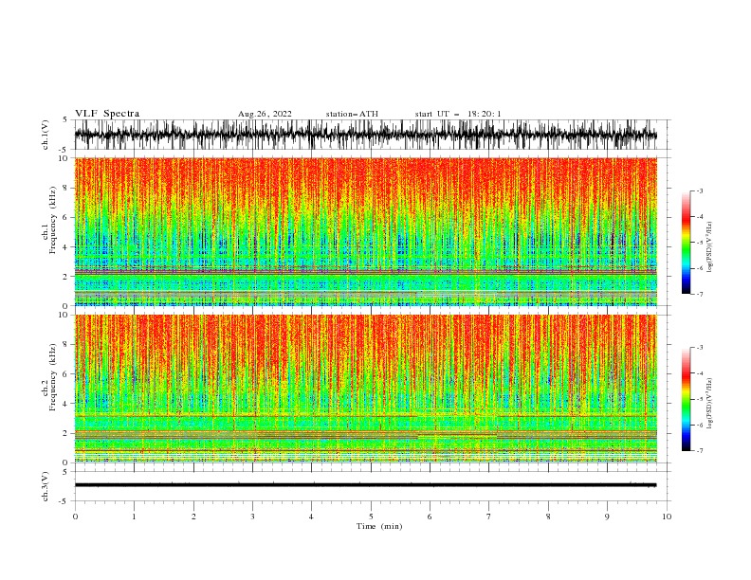The image size is (751, 580).
Task: Click the time axis tick labeled 7
Action: tap(489, 517)
